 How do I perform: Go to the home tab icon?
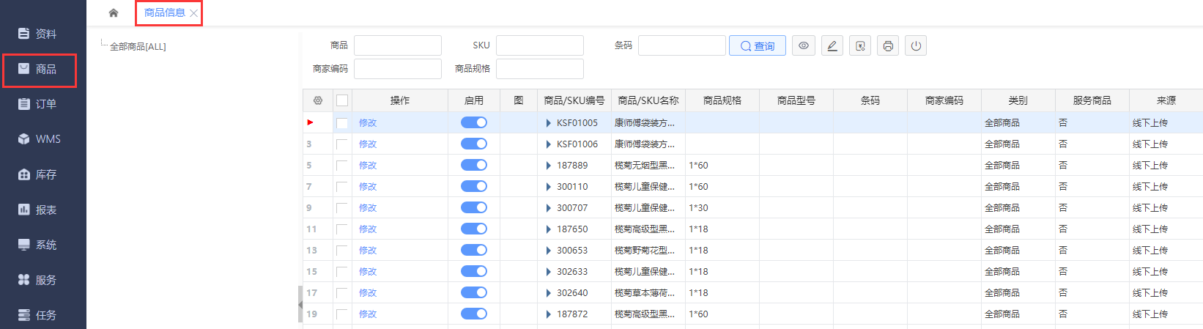[114, 12]
